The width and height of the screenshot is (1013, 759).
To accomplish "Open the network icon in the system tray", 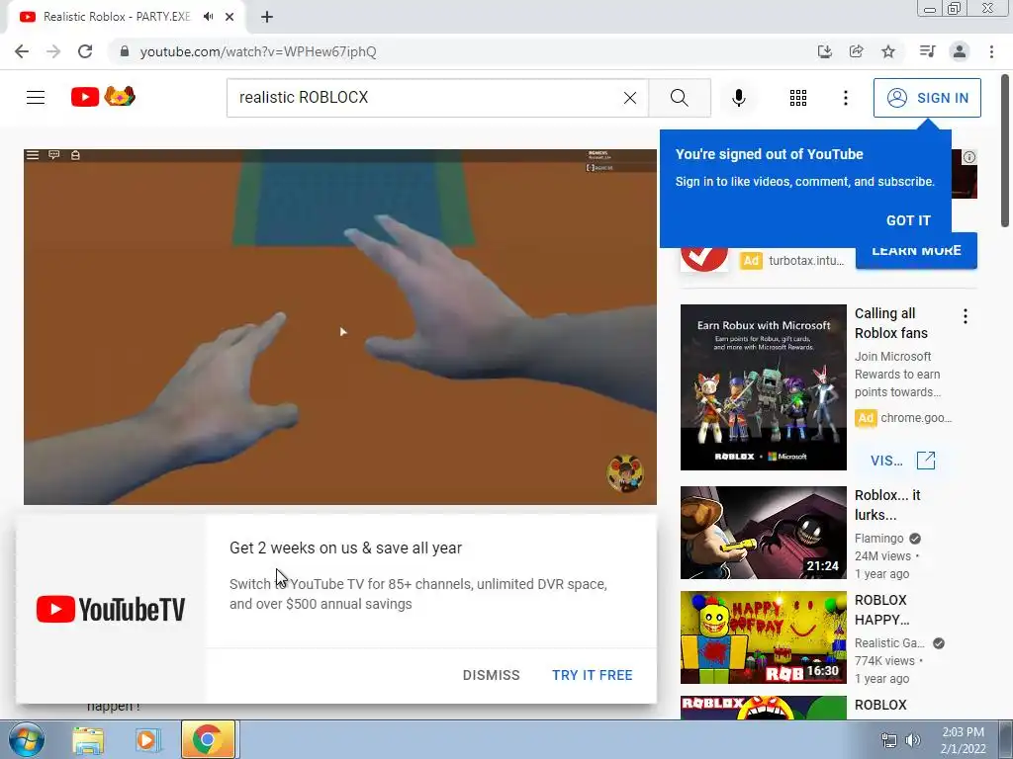I will [889, 740].
